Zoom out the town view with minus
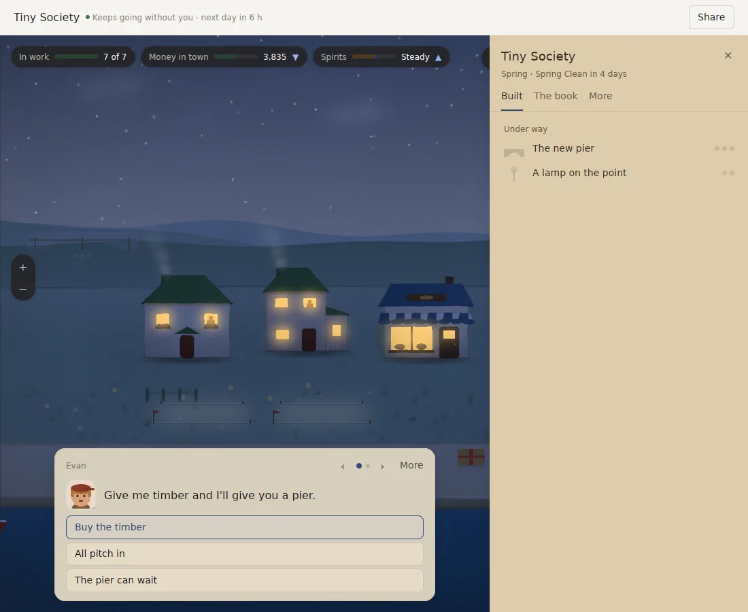 click(23, 289)
